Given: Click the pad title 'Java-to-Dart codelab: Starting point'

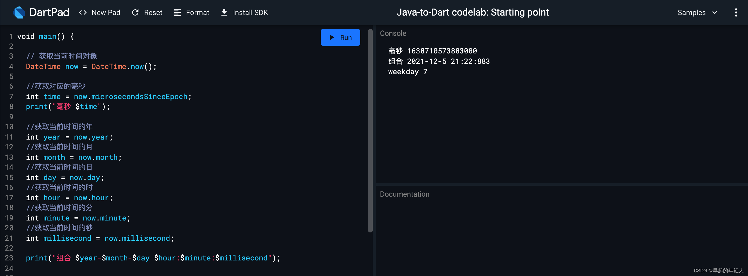Looking at the screenshot, I should (473, 12).
